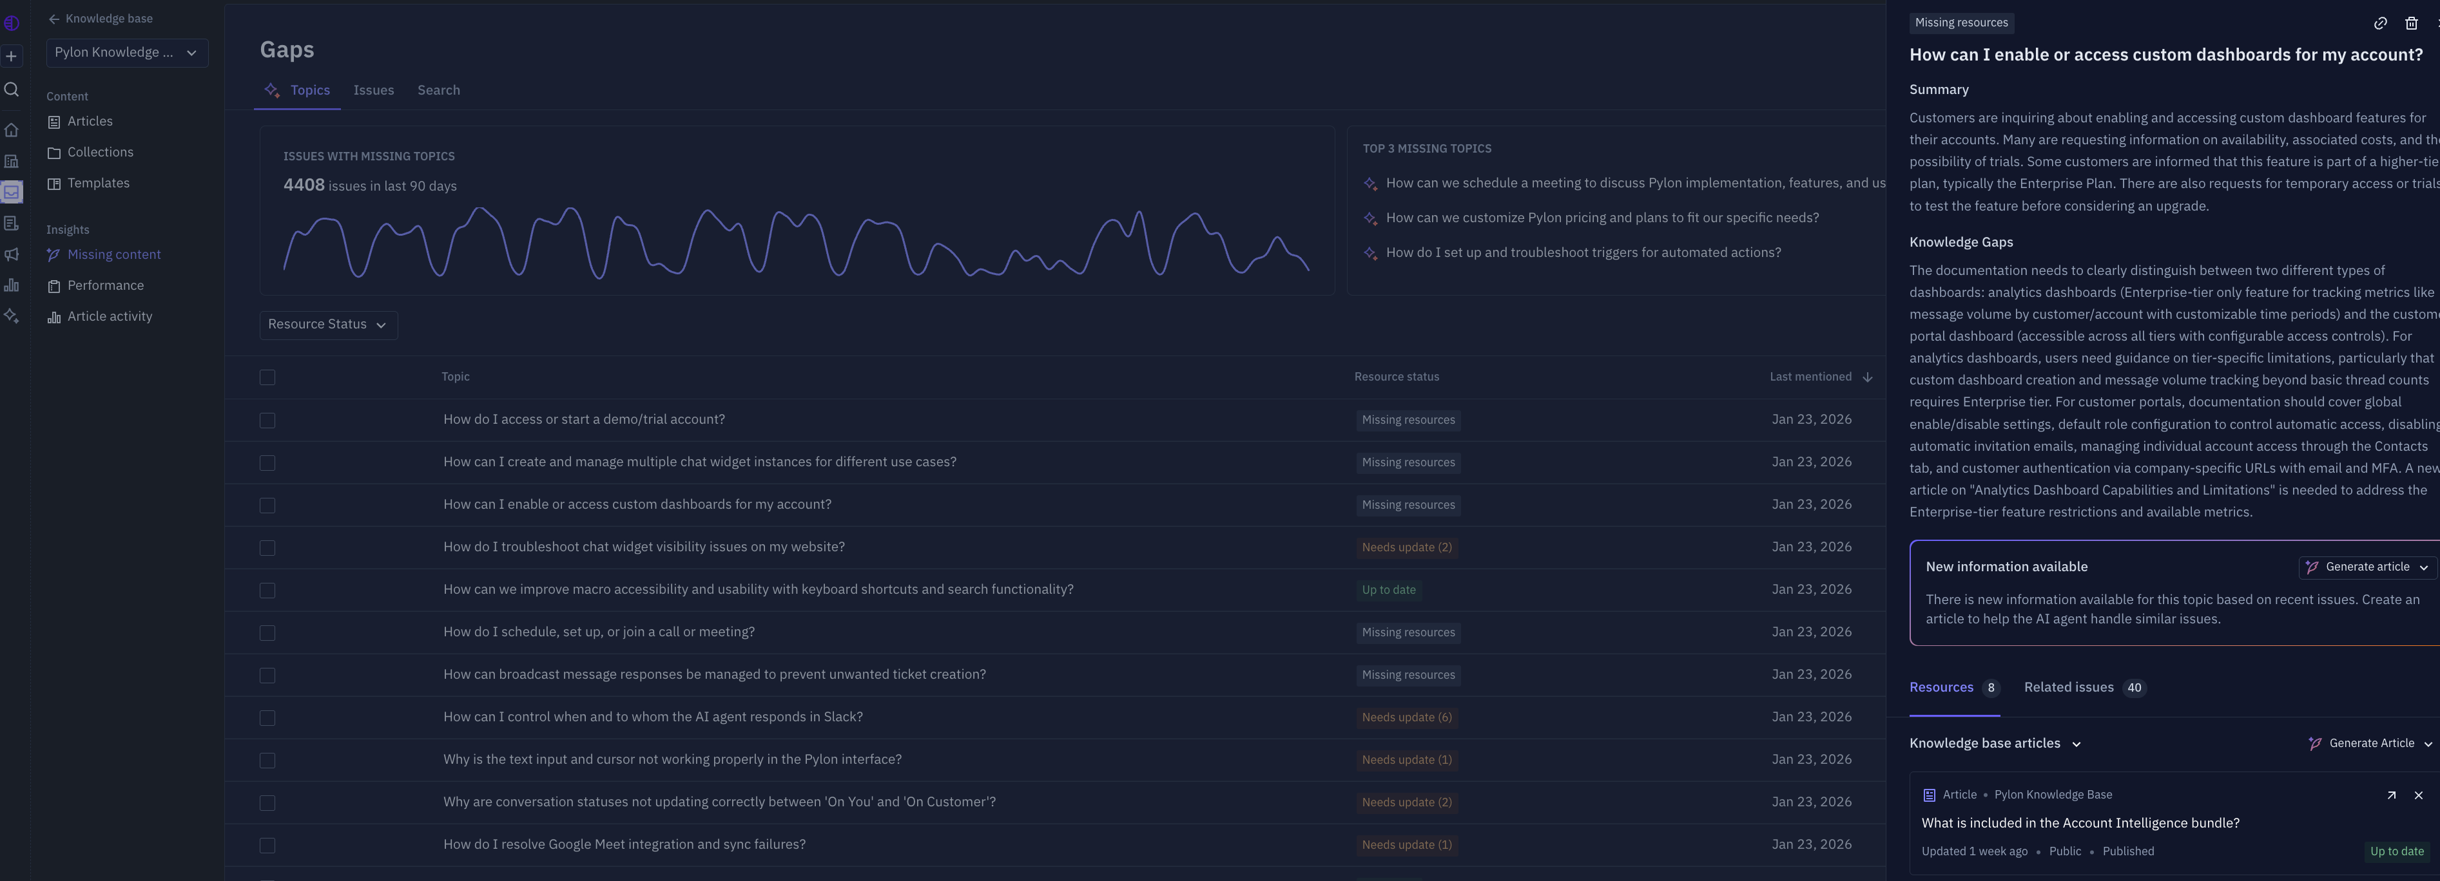Delete topic with the trash icon
Viewport: 2440px width, 881px height.
coord(2410,24)
